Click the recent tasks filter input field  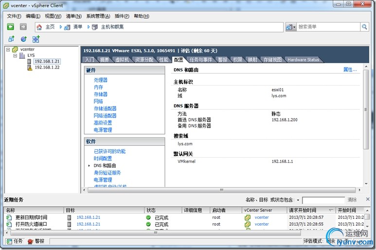tap(323, 200)
